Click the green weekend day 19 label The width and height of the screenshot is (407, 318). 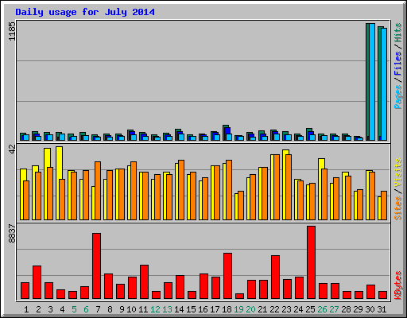238,309
